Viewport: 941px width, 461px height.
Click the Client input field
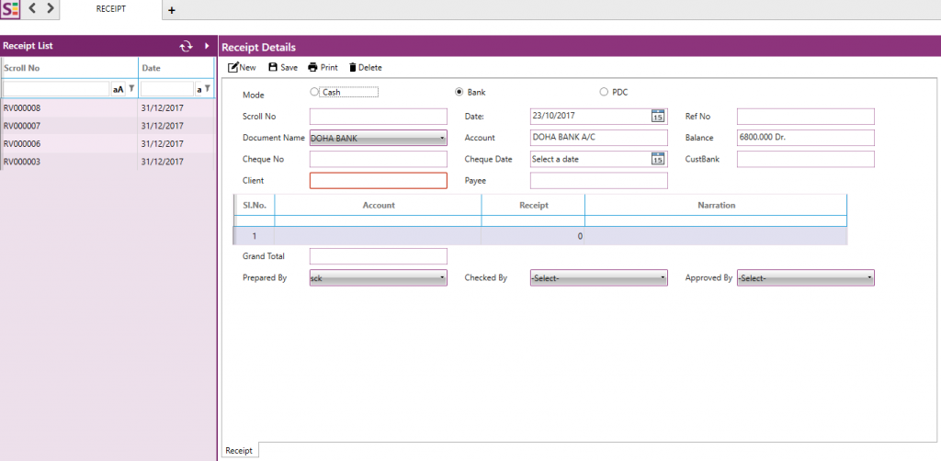pos(379,180)
